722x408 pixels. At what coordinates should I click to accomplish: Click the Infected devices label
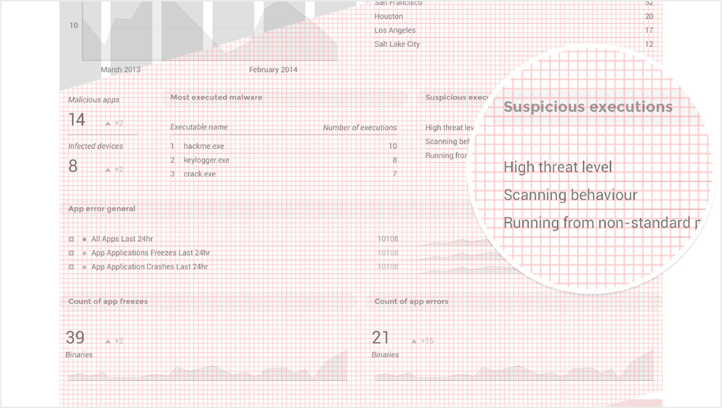(x=96, y=146)
